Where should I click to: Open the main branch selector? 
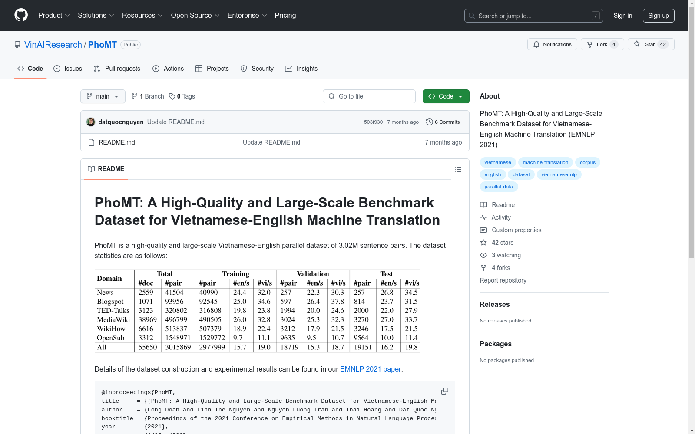coord(103,96)
